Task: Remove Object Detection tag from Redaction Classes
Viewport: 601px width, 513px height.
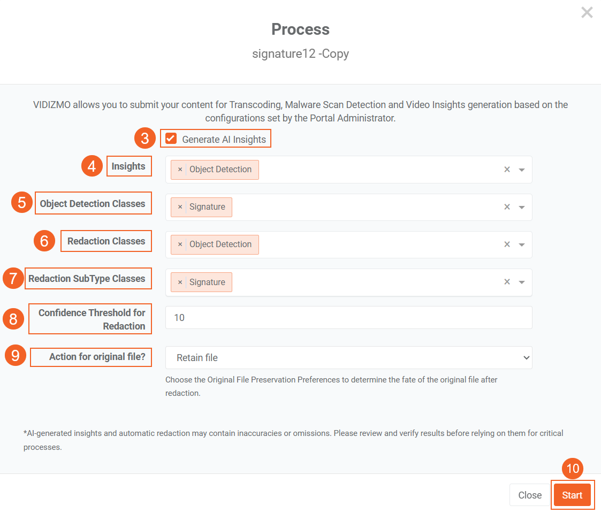Action: pos(180,244)
